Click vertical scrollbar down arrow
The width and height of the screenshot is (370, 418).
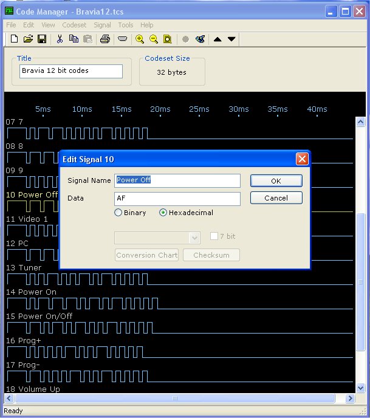[x=360, y=388]
